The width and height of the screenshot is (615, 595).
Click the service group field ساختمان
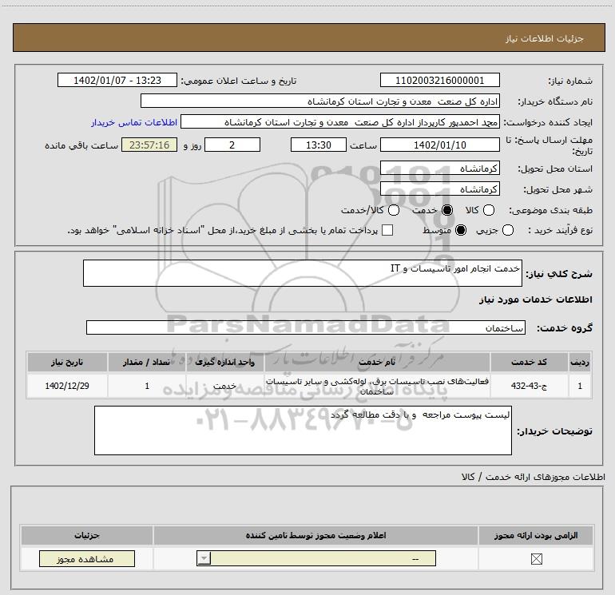coord(306,327)
